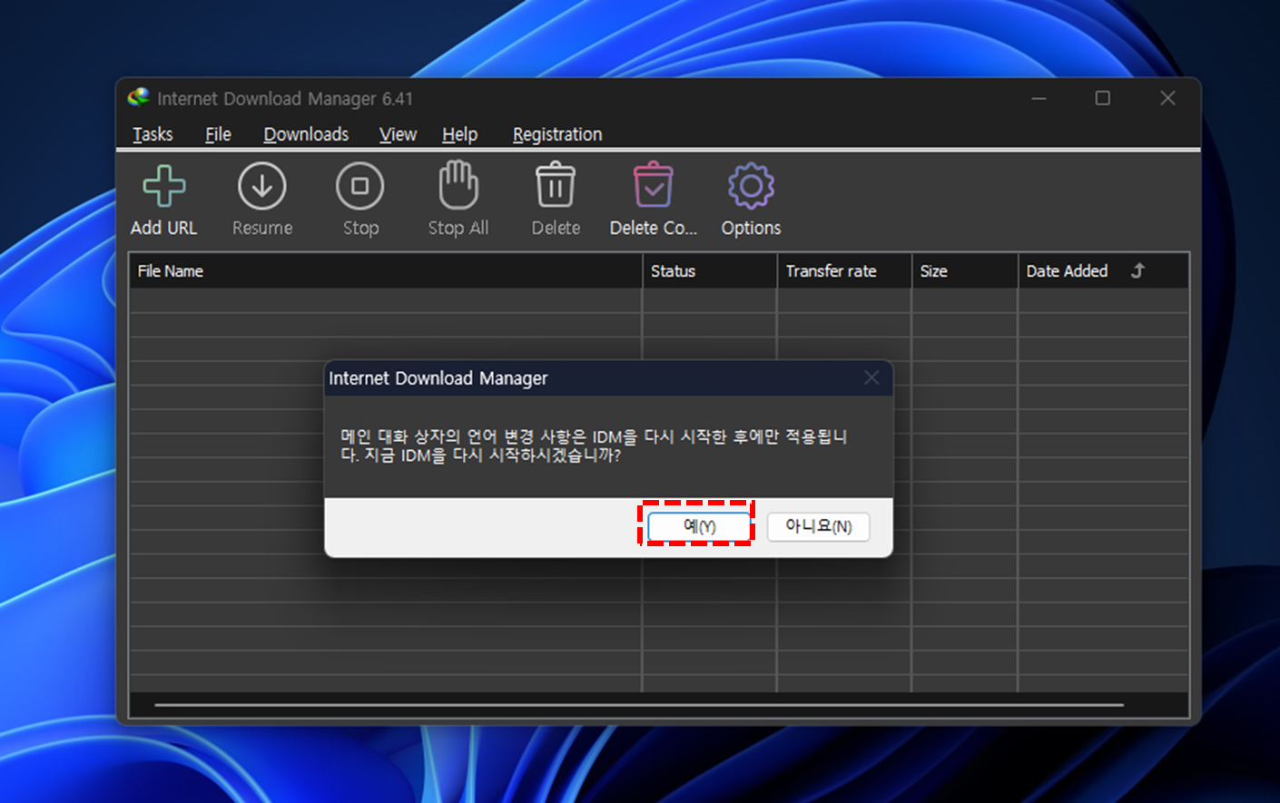1280x803 pixels.
Task: Click the Stop download icon
Action: [360, 186]
